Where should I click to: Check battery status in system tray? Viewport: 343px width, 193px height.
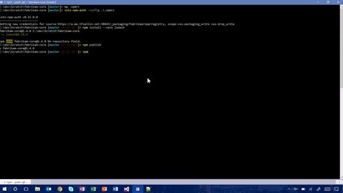click(303, 189)
